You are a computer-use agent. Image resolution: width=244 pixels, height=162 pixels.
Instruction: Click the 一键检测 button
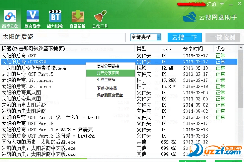pyautogui.click(x=223, y=37)
